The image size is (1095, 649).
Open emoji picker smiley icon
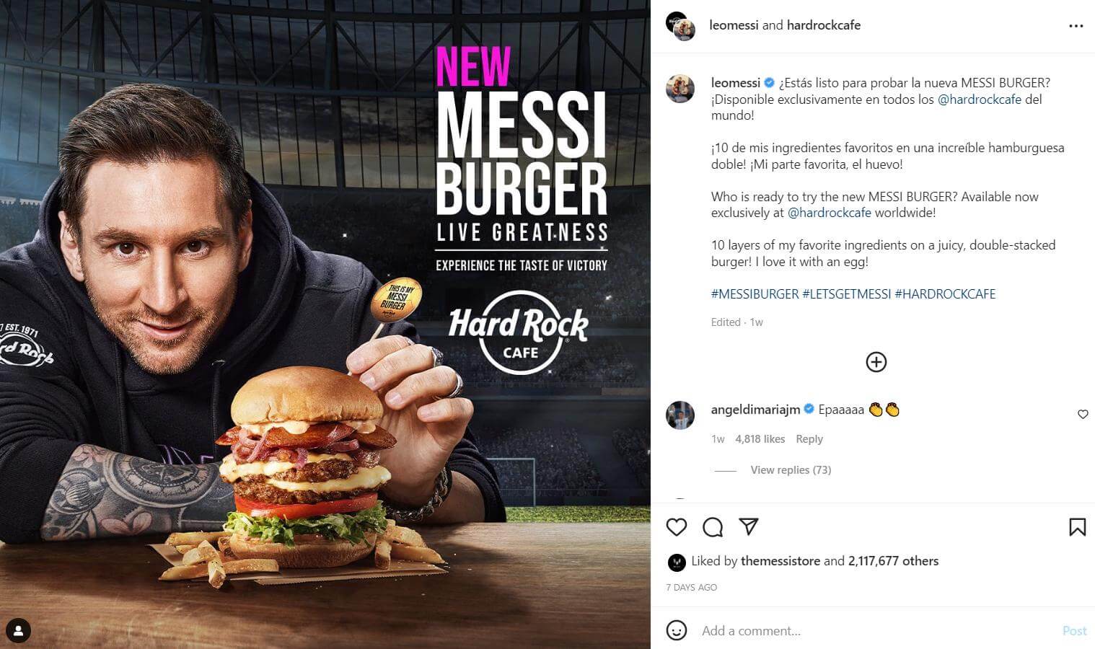676,630
